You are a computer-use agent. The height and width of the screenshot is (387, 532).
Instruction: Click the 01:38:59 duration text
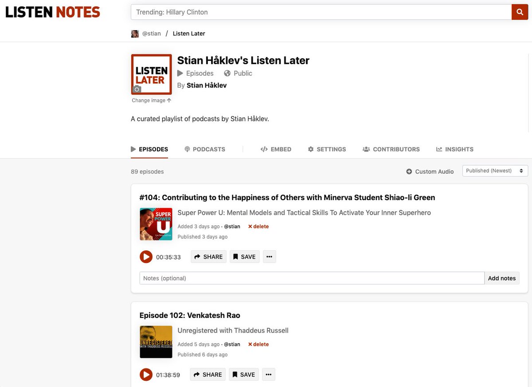pos(168,375)
